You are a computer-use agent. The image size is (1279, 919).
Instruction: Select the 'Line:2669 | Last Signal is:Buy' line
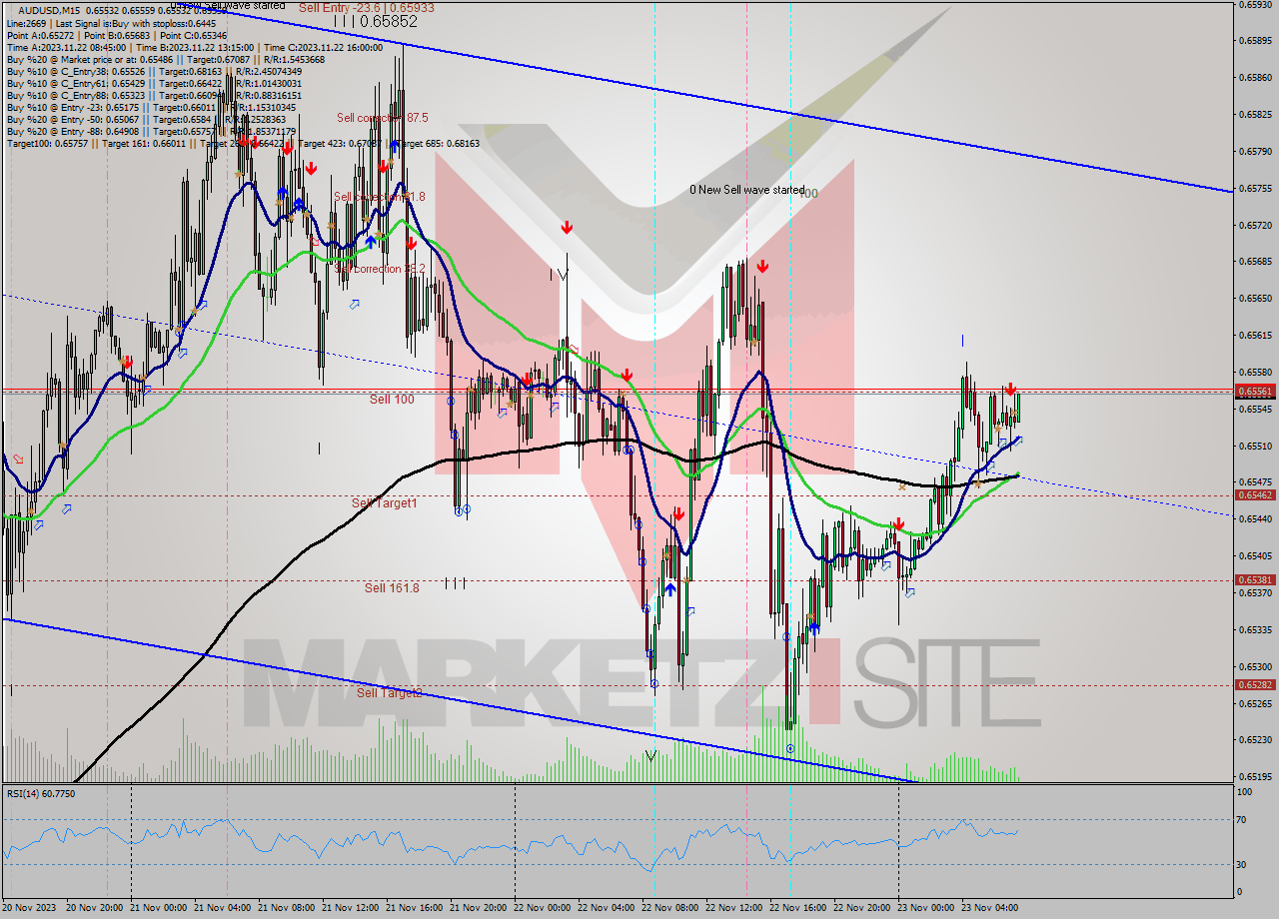click(x=111, y=22)
